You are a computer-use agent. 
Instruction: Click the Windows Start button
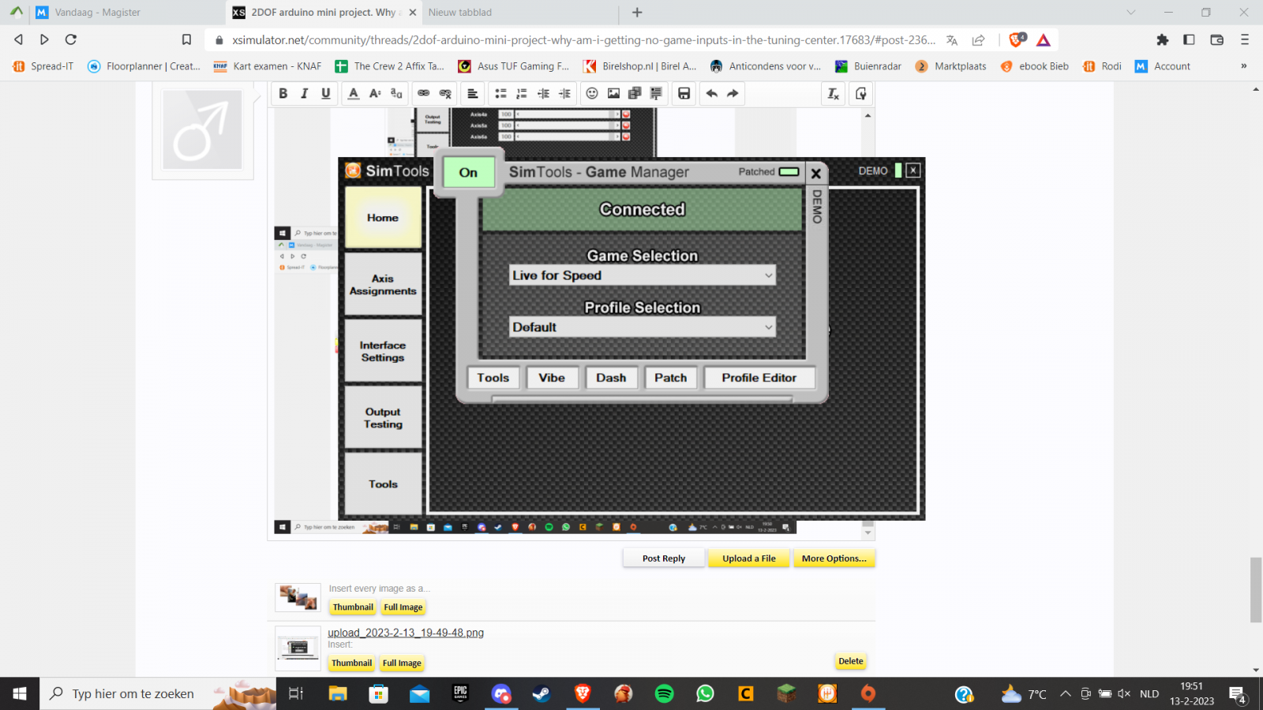click(x=20, y=693)
